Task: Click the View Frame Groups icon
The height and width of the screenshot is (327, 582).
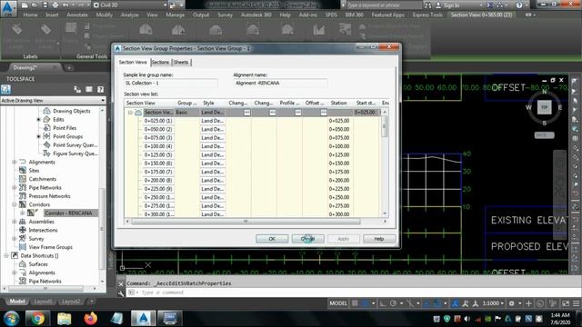Action: click(23, 247)
